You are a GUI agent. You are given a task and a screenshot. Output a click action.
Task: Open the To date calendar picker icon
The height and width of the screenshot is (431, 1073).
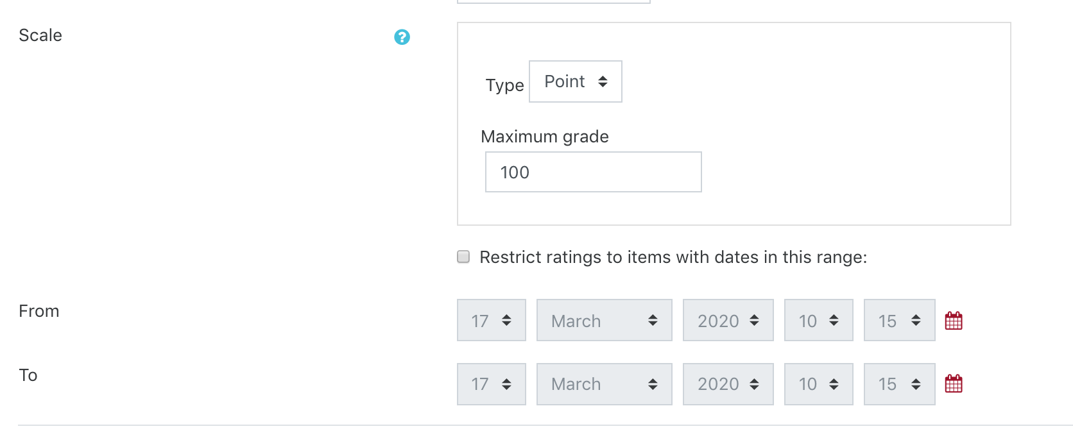[x=954, y=384]
